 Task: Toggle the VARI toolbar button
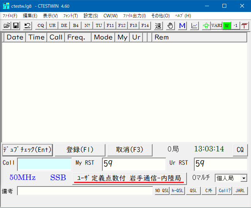coord(217,26)
